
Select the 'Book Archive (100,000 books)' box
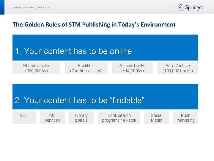click(178, 68)
